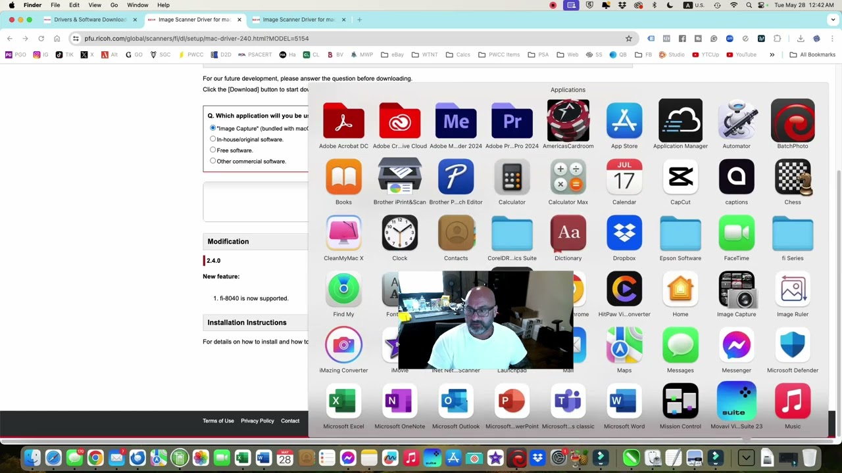Launch AmericasCardroom poker chip app

[x=568, y=121]
